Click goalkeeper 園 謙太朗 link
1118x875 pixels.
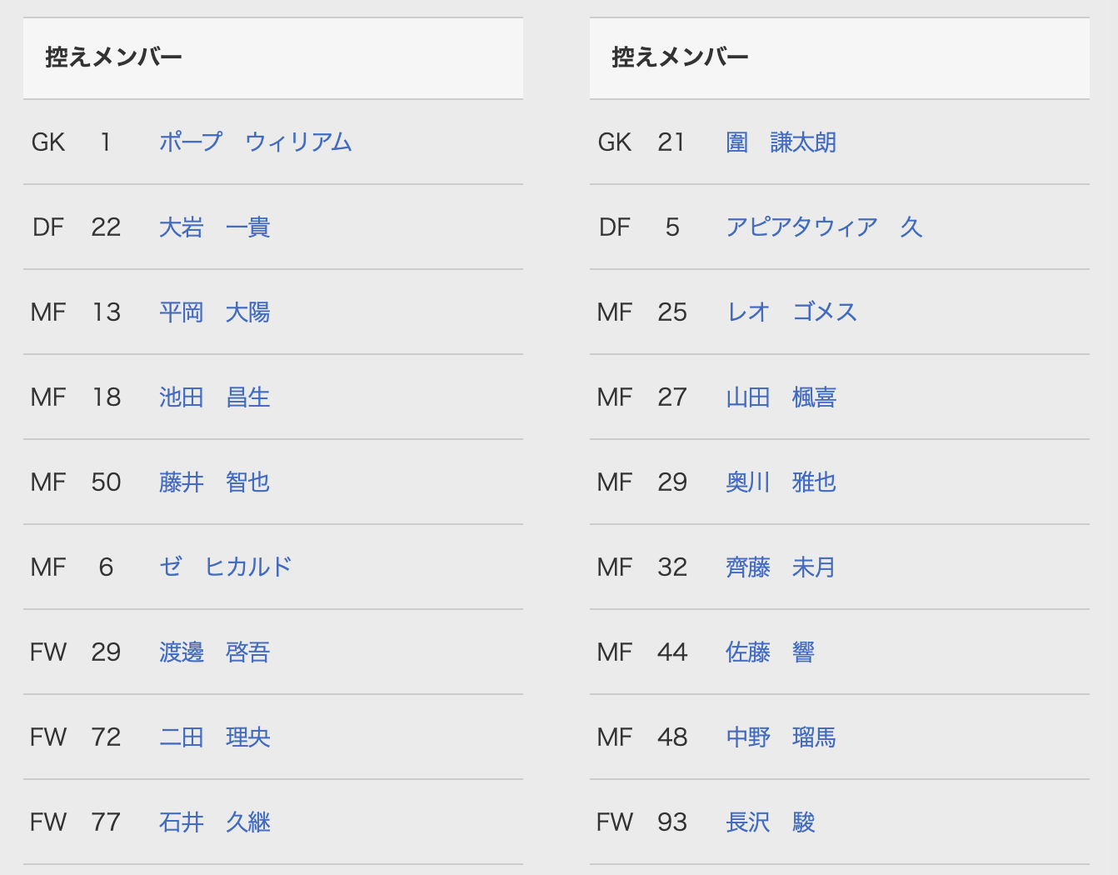click(x=781, y=142)
